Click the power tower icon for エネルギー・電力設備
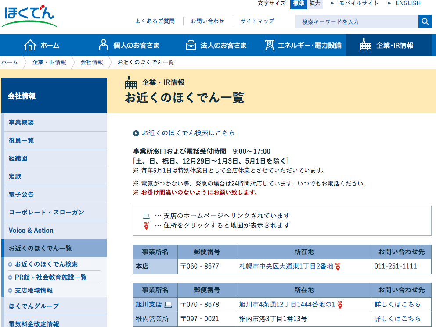 click(270, 45)
